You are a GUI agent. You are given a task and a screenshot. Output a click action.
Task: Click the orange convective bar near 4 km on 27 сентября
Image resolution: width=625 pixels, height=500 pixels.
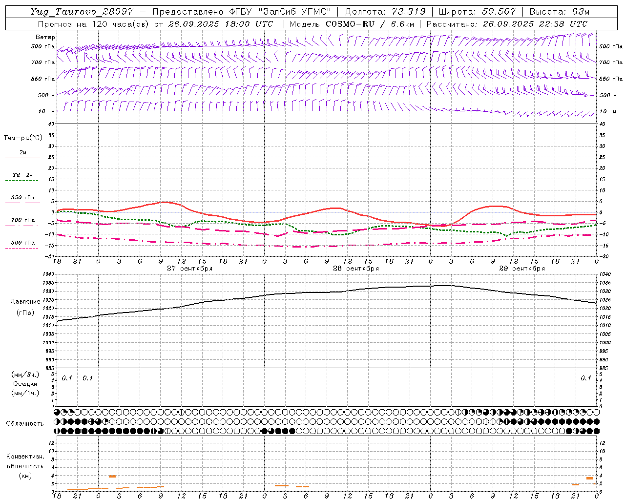(112, 476)
